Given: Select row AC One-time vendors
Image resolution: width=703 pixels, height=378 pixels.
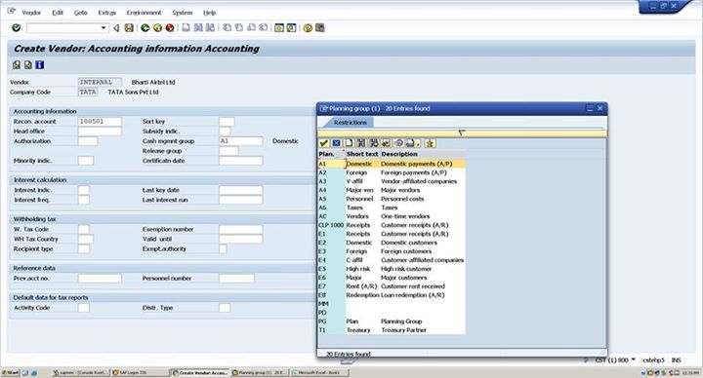Looking at the screenshot, I should click(392, 216).
